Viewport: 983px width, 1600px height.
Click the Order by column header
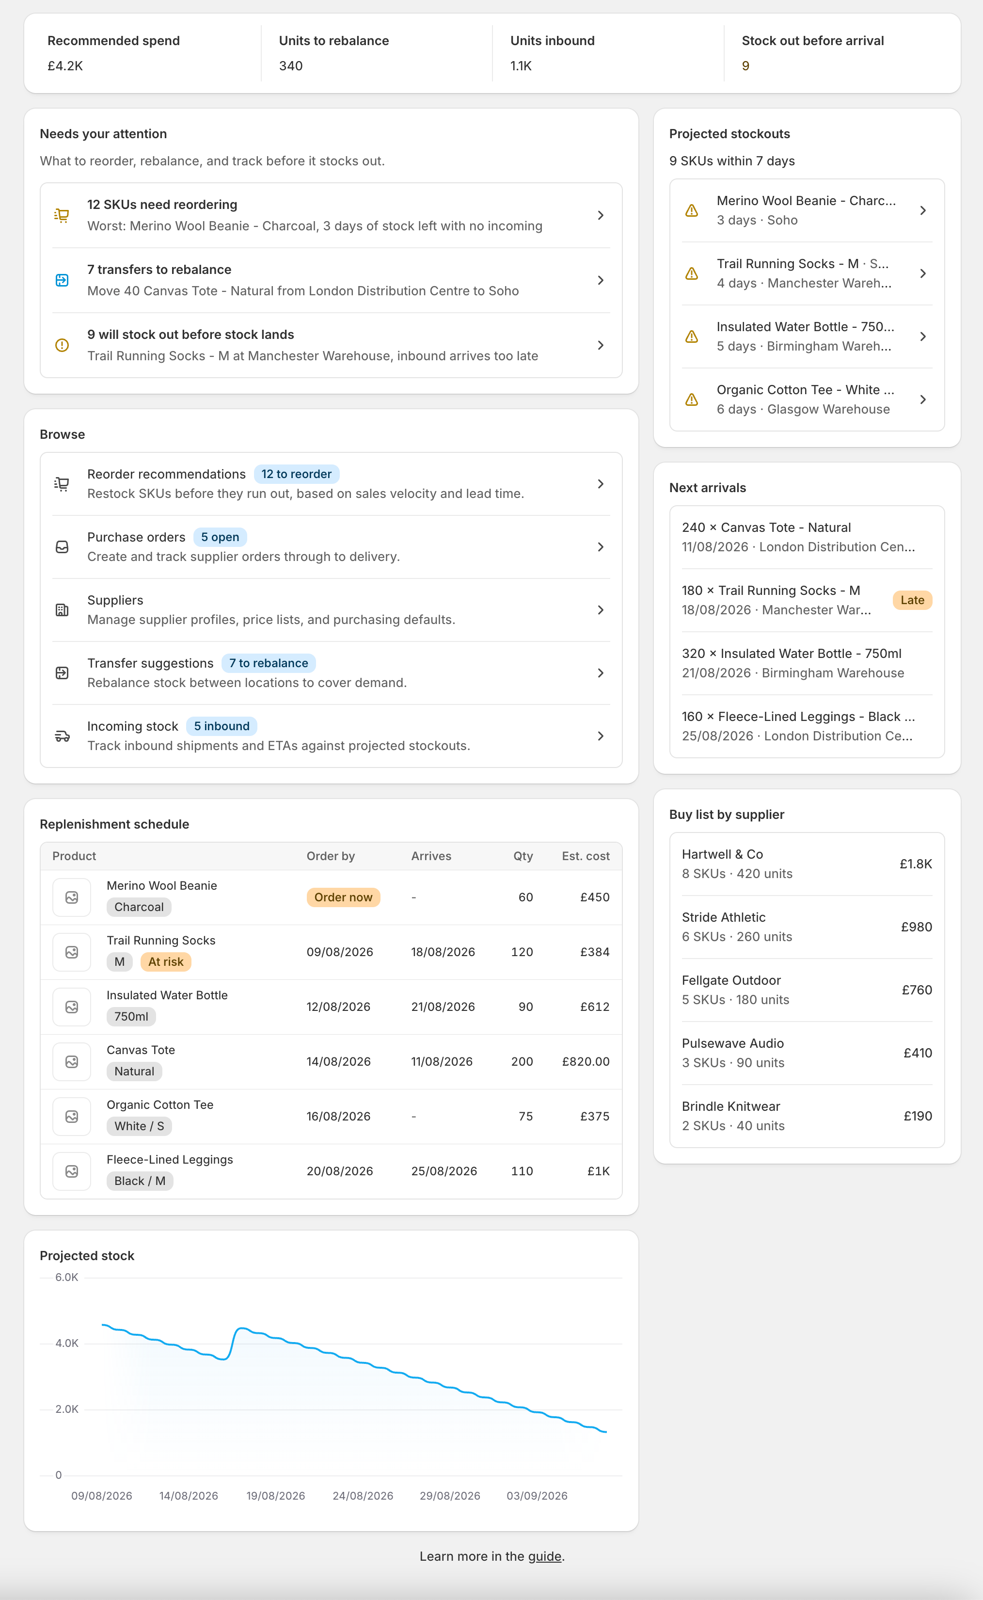coord(330,856)
